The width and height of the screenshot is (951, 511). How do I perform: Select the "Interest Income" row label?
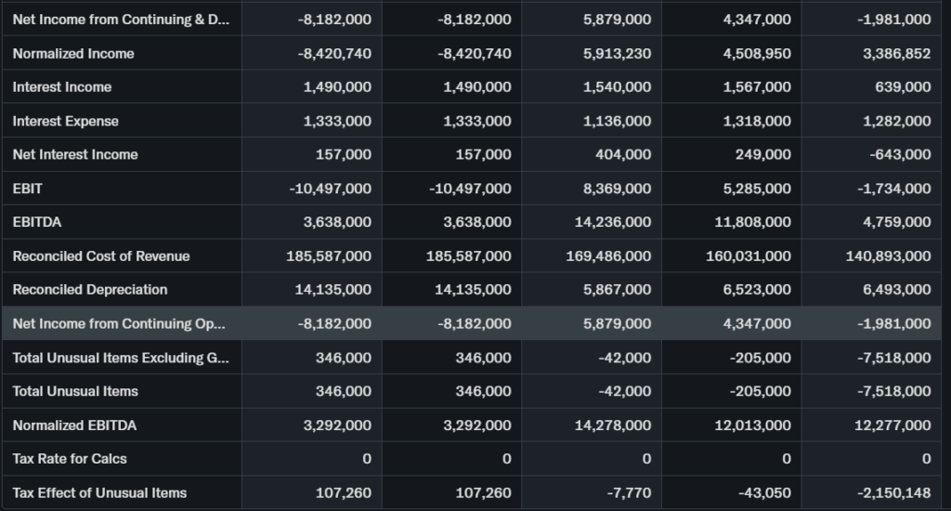pyautogui.click(x=62, y=87)
